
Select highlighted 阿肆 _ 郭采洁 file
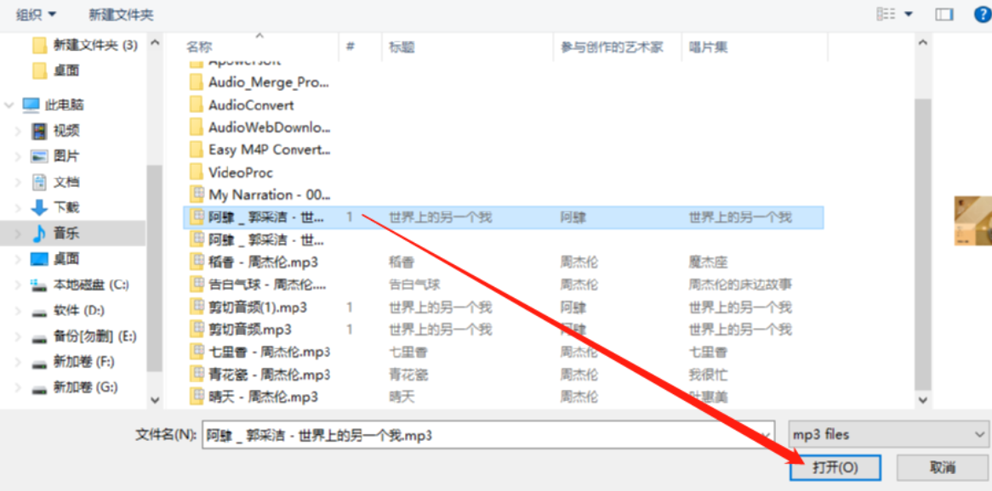coord(503,217)
